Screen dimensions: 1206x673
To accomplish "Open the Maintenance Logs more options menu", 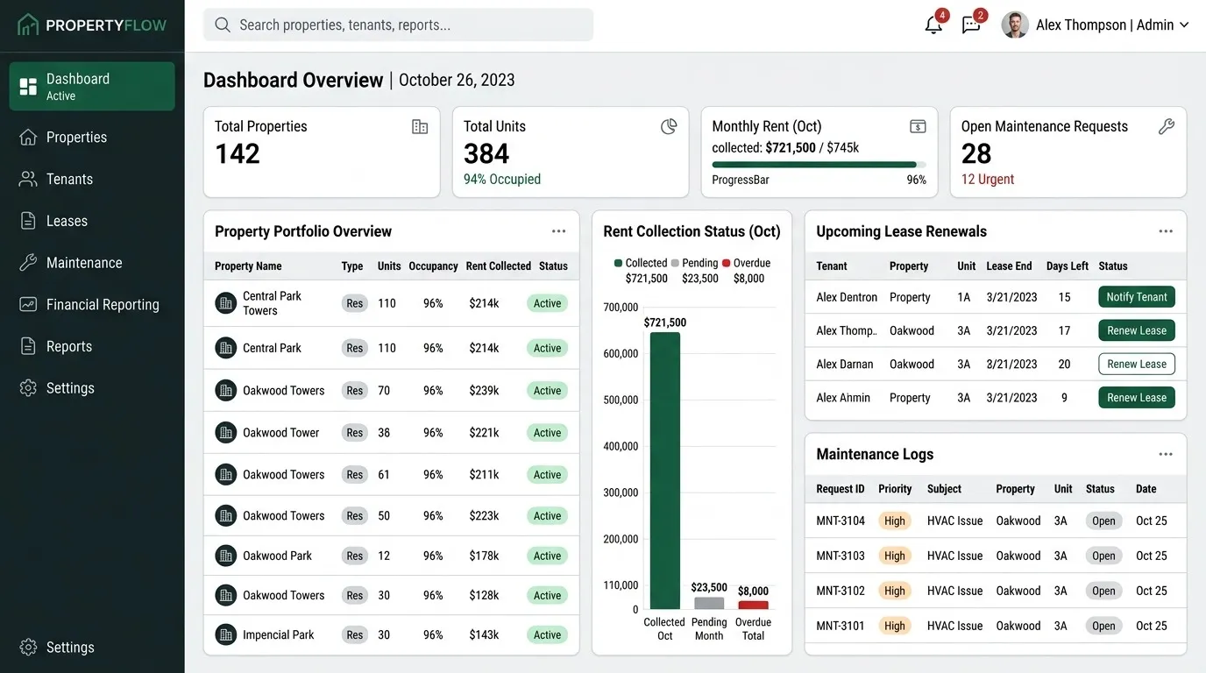I will (1166, 454).
